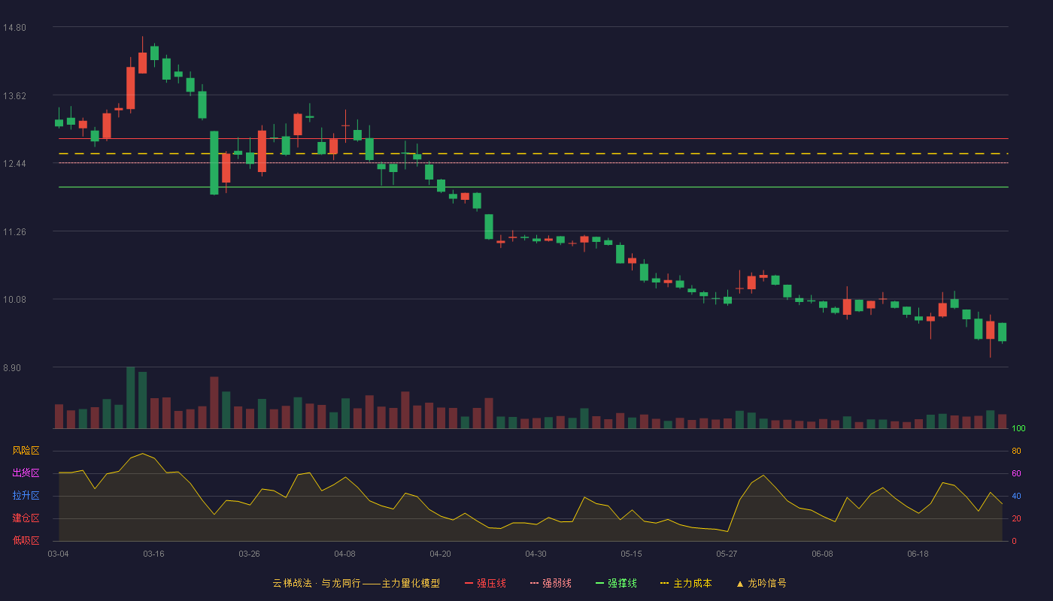
Task: Click the 05-27 date label
Action: coord(727,554)
